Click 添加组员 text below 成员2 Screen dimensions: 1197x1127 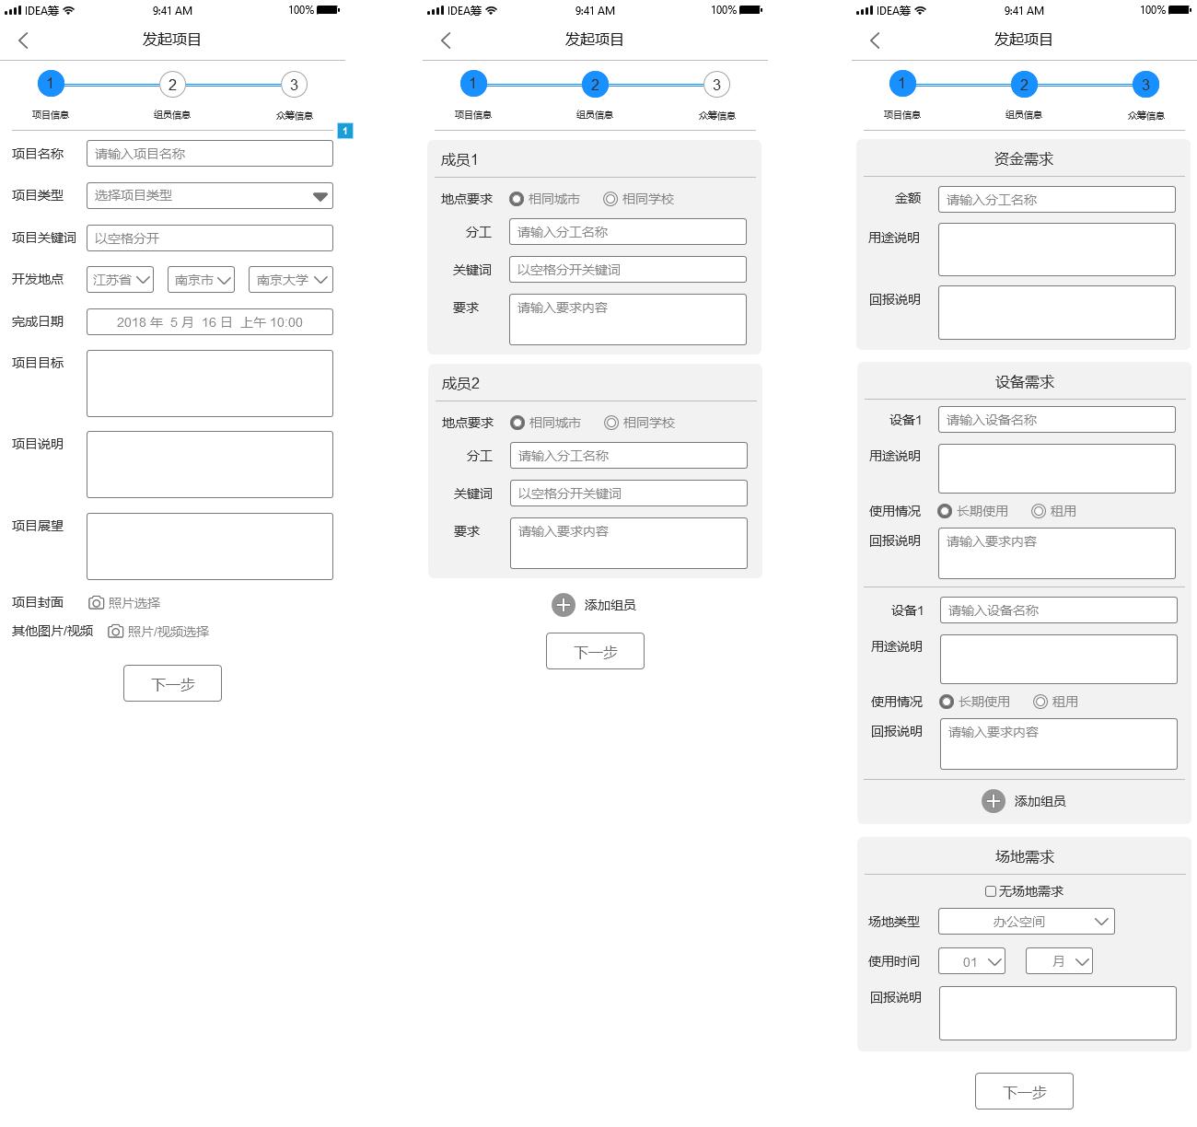tap(610, 605)
